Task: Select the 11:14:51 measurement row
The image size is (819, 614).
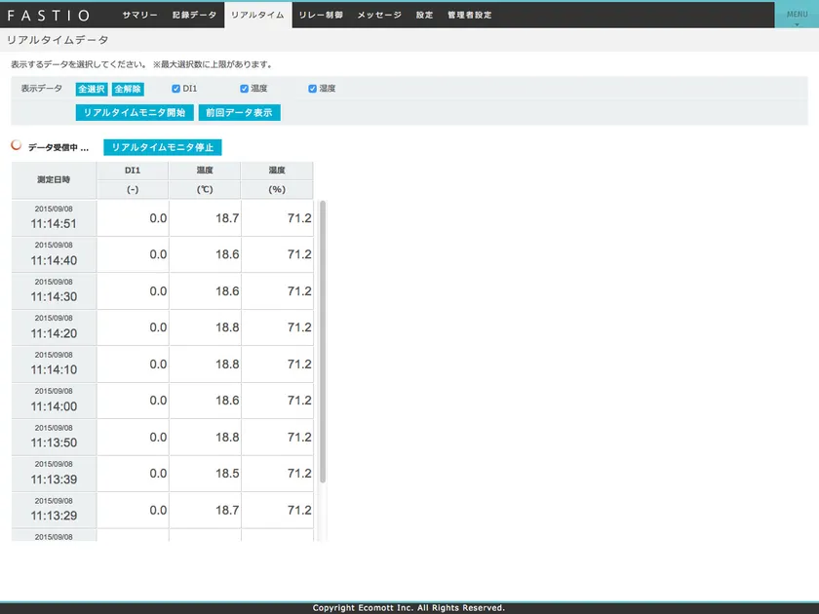Action: (163, 218)
